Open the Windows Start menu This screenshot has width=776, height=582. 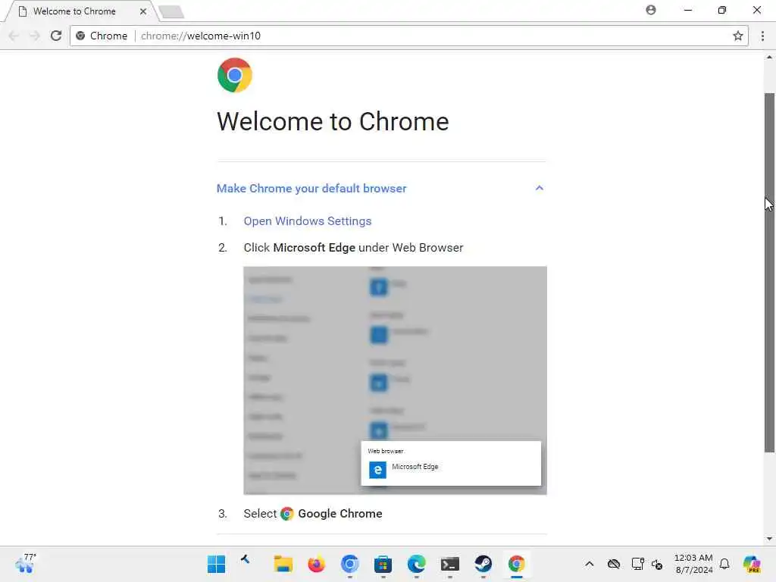tap(216, 564)
